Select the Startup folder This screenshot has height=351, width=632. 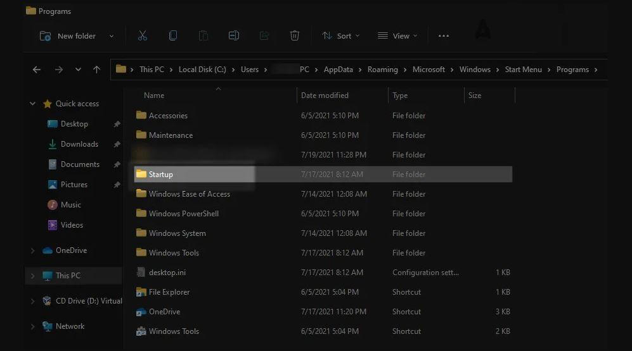(160, 175)
